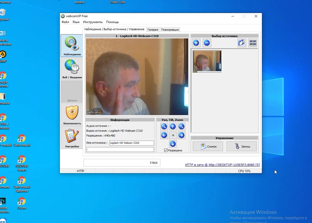Select the YOUTUBE Канал desktop shortcut
Image resolution: width=312 pixels, height=223 pixels.
[x=22, y=163]
